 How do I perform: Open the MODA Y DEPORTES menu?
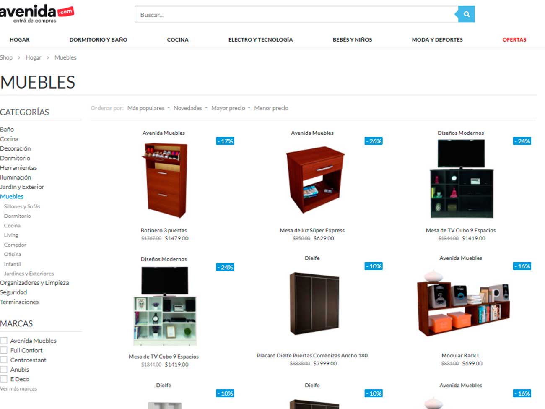tap(437, 39)
